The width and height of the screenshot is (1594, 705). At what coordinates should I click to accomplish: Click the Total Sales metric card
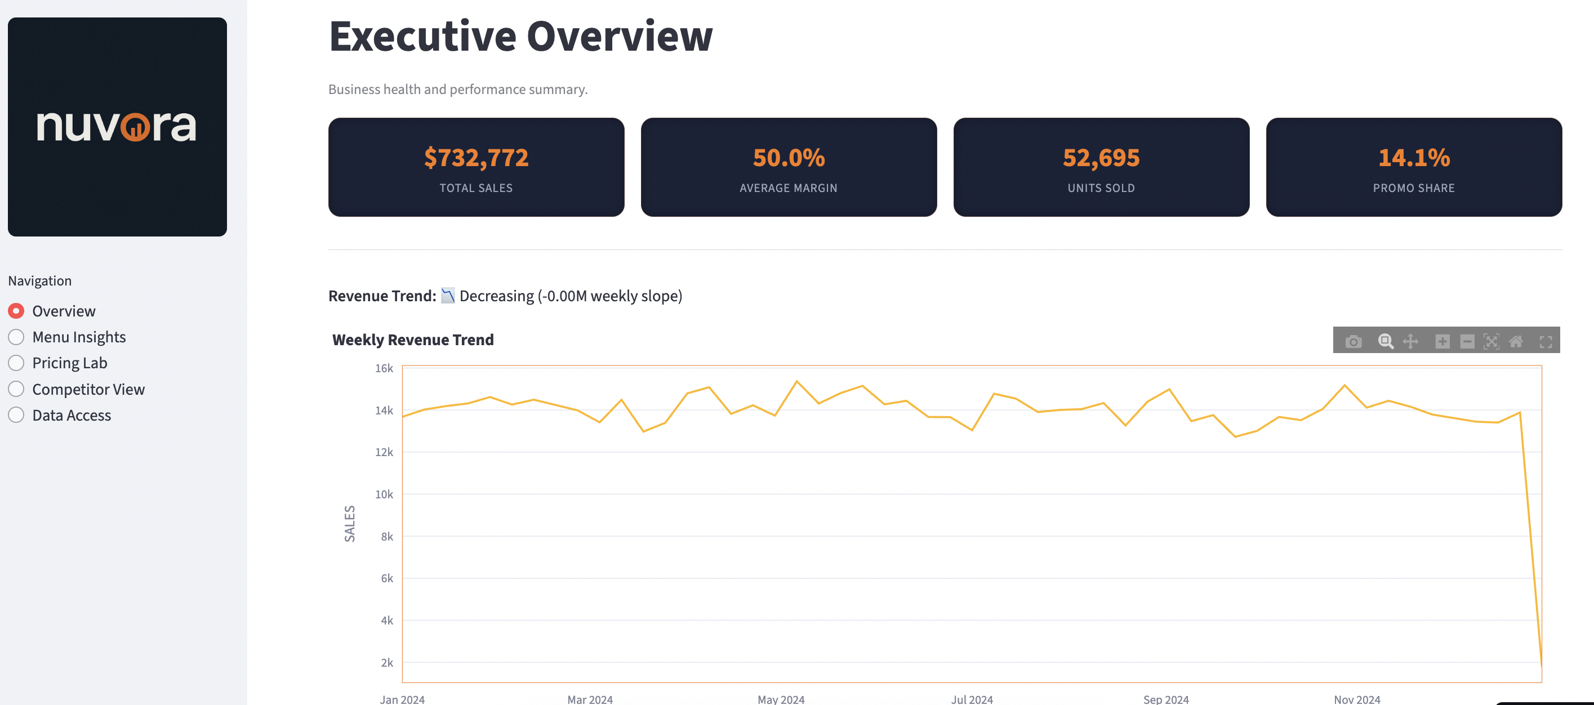[476, 167]
